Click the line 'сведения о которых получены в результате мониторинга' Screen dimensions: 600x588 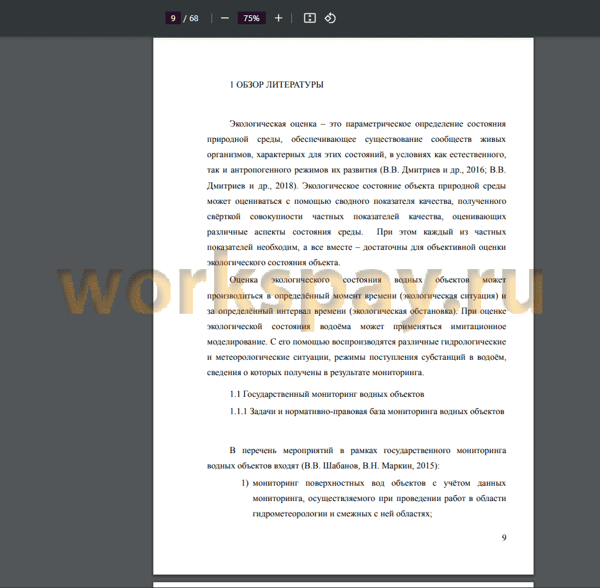click(x=315, y=373)
